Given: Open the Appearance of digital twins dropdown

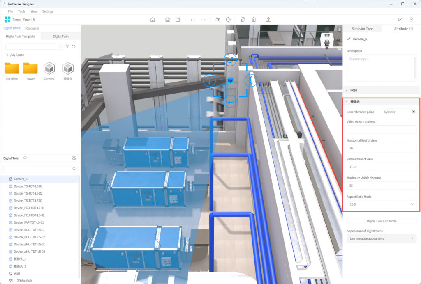Looking at the screenshot, I should coord(382,238).
